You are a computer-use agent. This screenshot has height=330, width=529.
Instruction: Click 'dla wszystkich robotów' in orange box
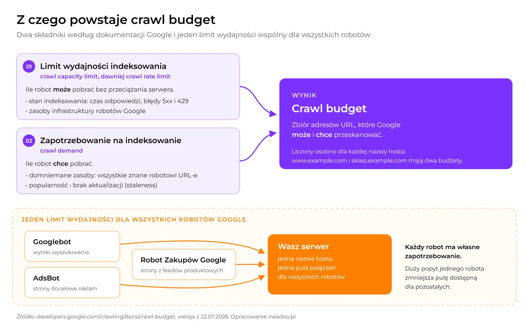(x=311, y=277)
